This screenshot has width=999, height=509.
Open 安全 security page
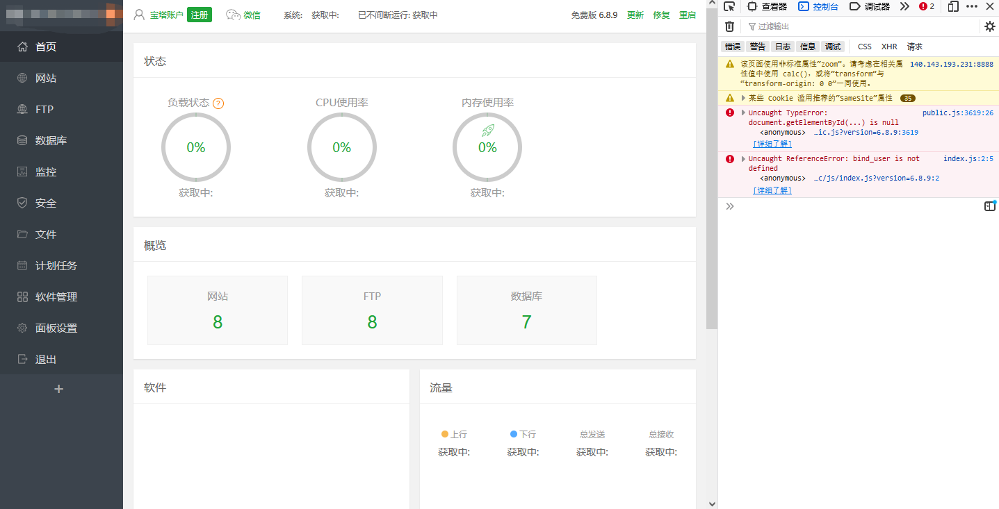[61, 203]
